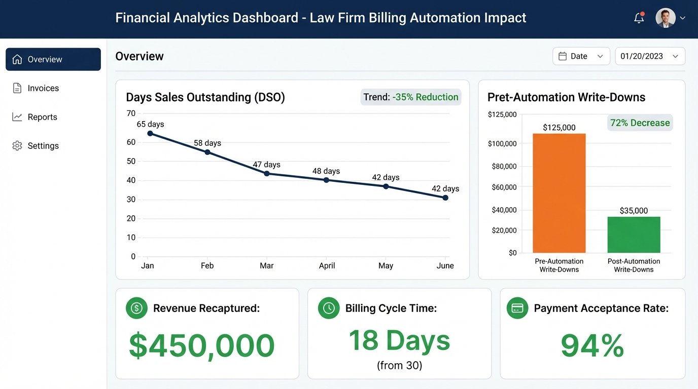
Task: Click the notification bell
Action: [638, 17]
